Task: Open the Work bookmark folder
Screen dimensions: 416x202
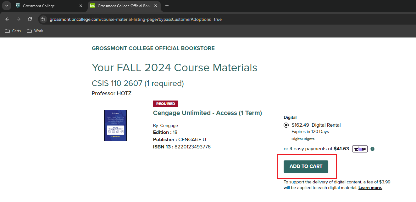Action: tap(35, 31)
